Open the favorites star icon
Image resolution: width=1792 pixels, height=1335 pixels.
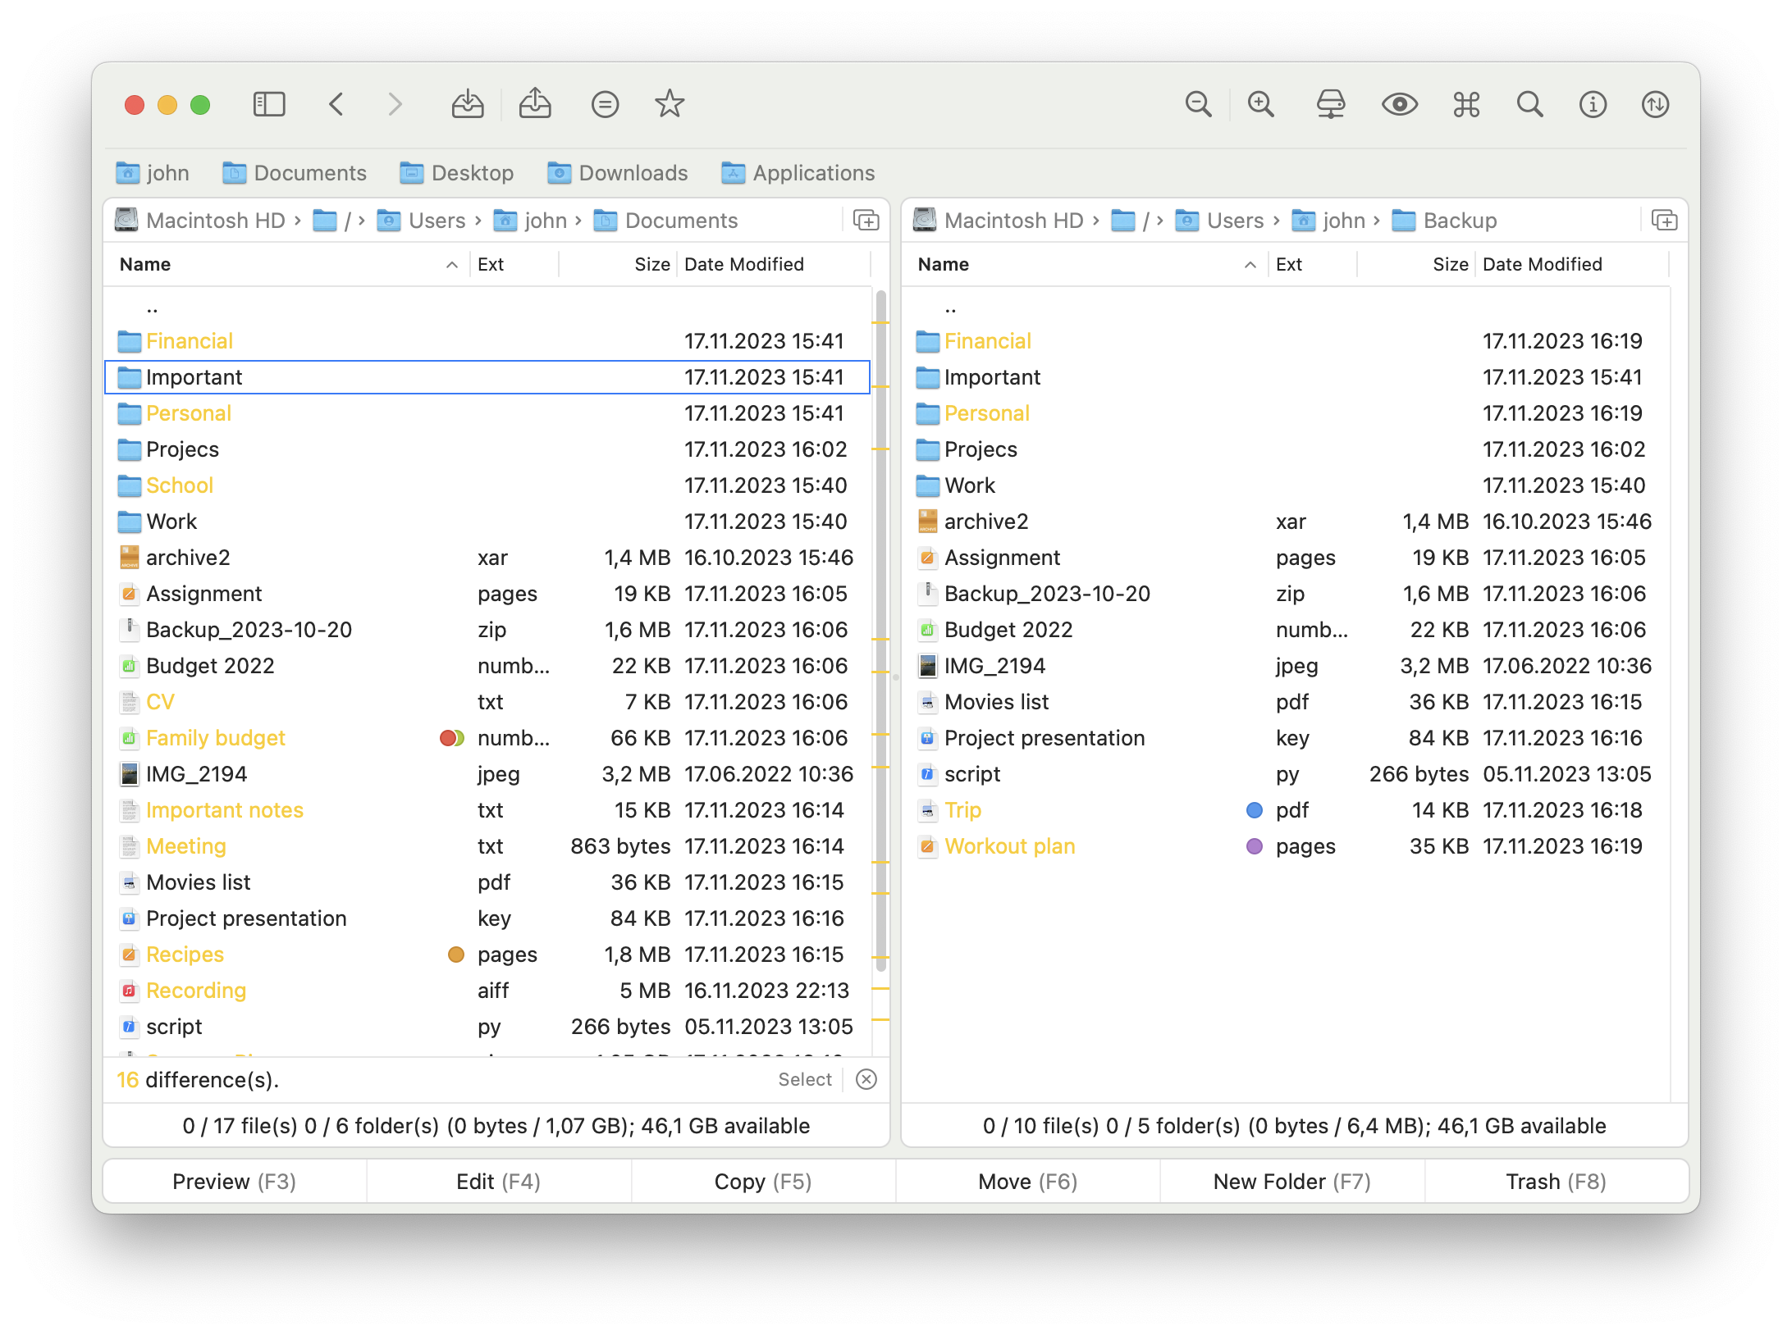pyautogui.click(x=669, y=104)
